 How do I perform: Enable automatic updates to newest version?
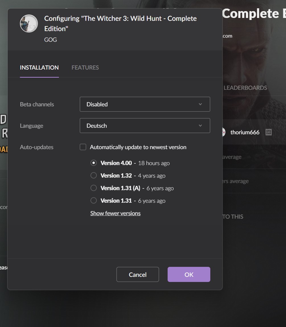tap(83, 147)
